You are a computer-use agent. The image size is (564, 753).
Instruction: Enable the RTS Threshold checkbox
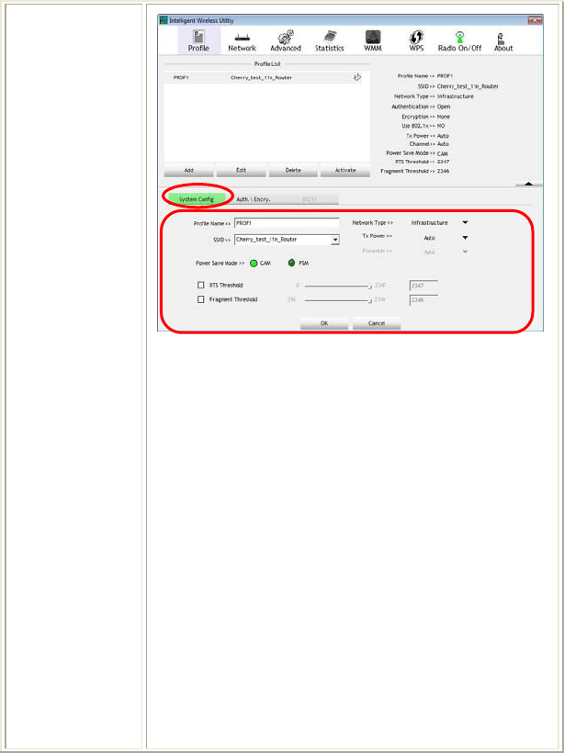[201, 285]
